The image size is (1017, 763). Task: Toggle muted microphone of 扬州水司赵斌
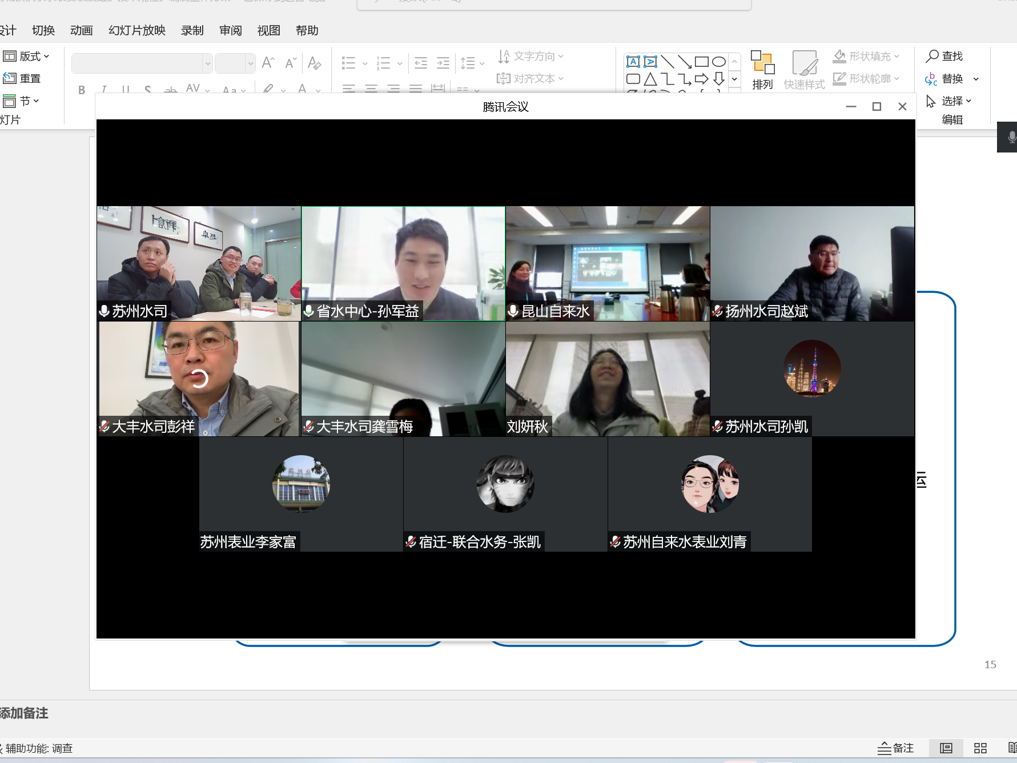pyautogui.click(x=718, y=311)
